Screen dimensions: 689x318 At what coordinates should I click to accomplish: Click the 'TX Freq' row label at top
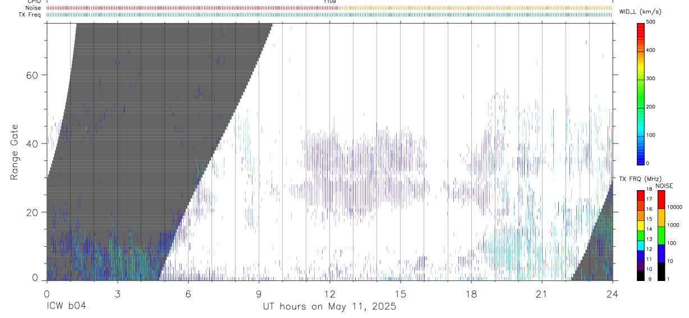click(30, 14)
